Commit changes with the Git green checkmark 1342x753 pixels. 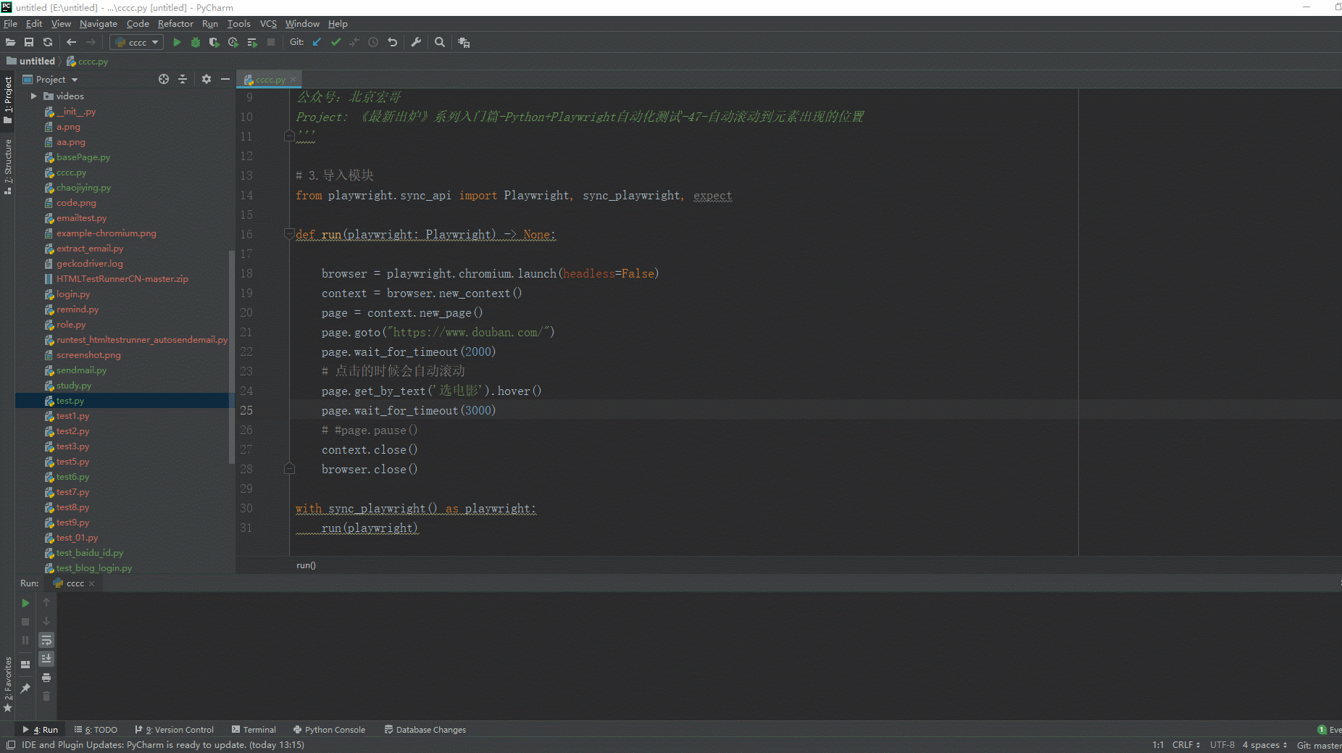pyautogui.click(x=335, y=43)
